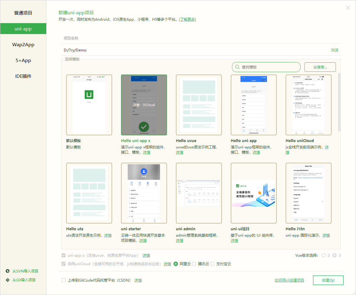Viewport: 356px width, 295px height.
Task: Click the SVN import icon
Action: (8, 271)
